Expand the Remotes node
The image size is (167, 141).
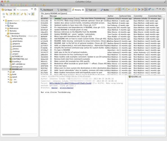pyautogui.click(x=6, y=31)
